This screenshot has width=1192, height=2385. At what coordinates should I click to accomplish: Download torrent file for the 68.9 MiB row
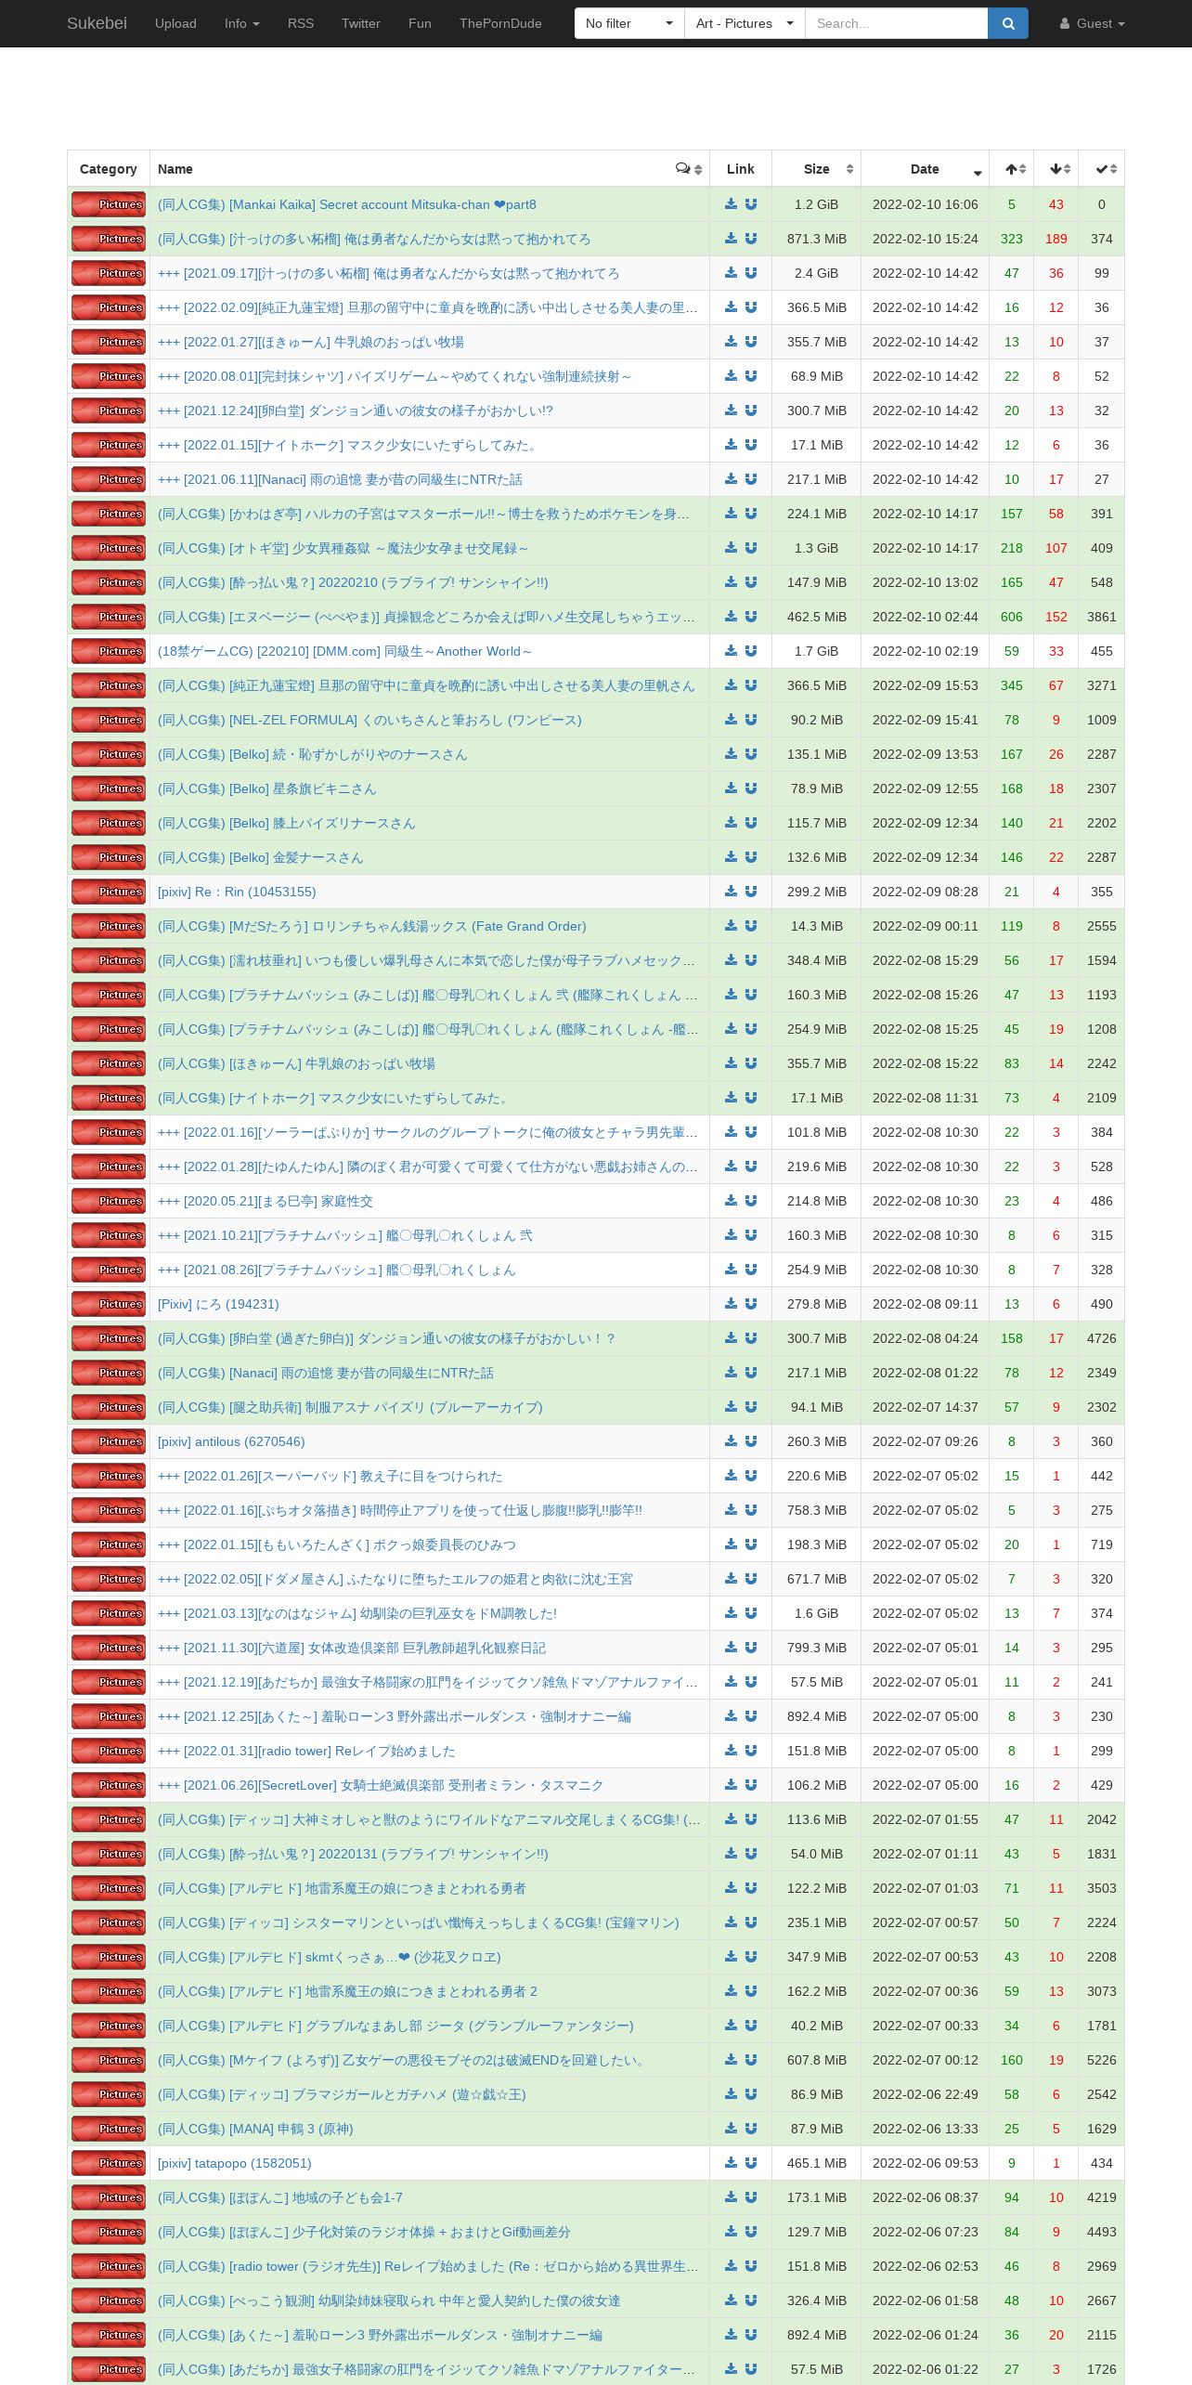click(x=731, y=376)
